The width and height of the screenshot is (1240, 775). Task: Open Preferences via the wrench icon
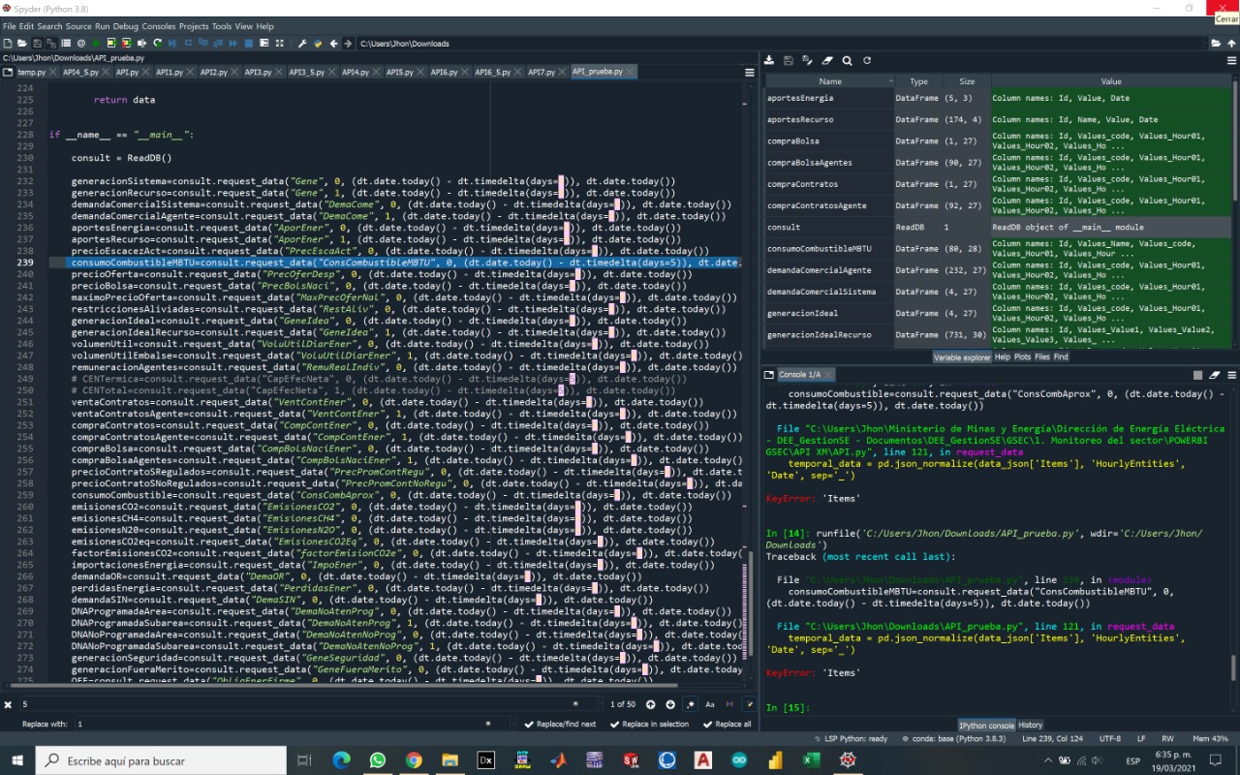click(302, 44)
